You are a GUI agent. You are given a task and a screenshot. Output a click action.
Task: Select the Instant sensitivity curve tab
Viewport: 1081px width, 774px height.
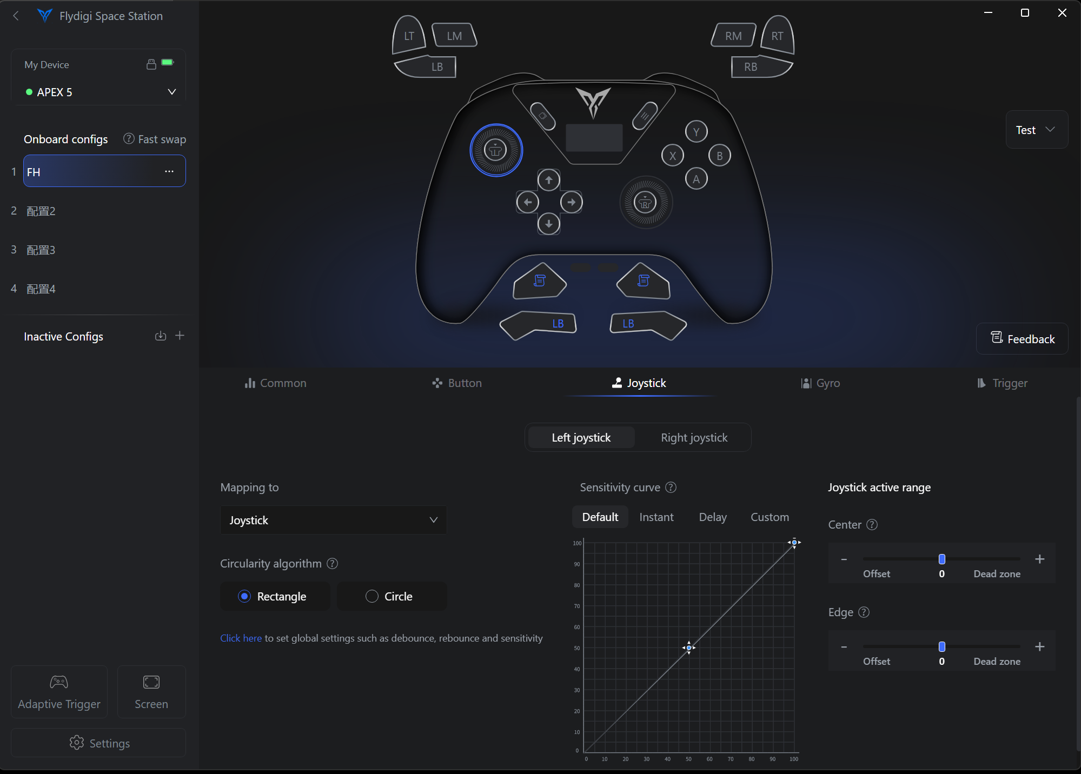pyautogui.click(x=656, y=517)
